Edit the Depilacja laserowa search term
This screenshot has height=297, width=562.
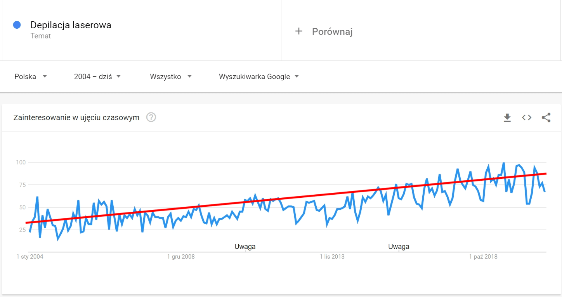(71, 25)
